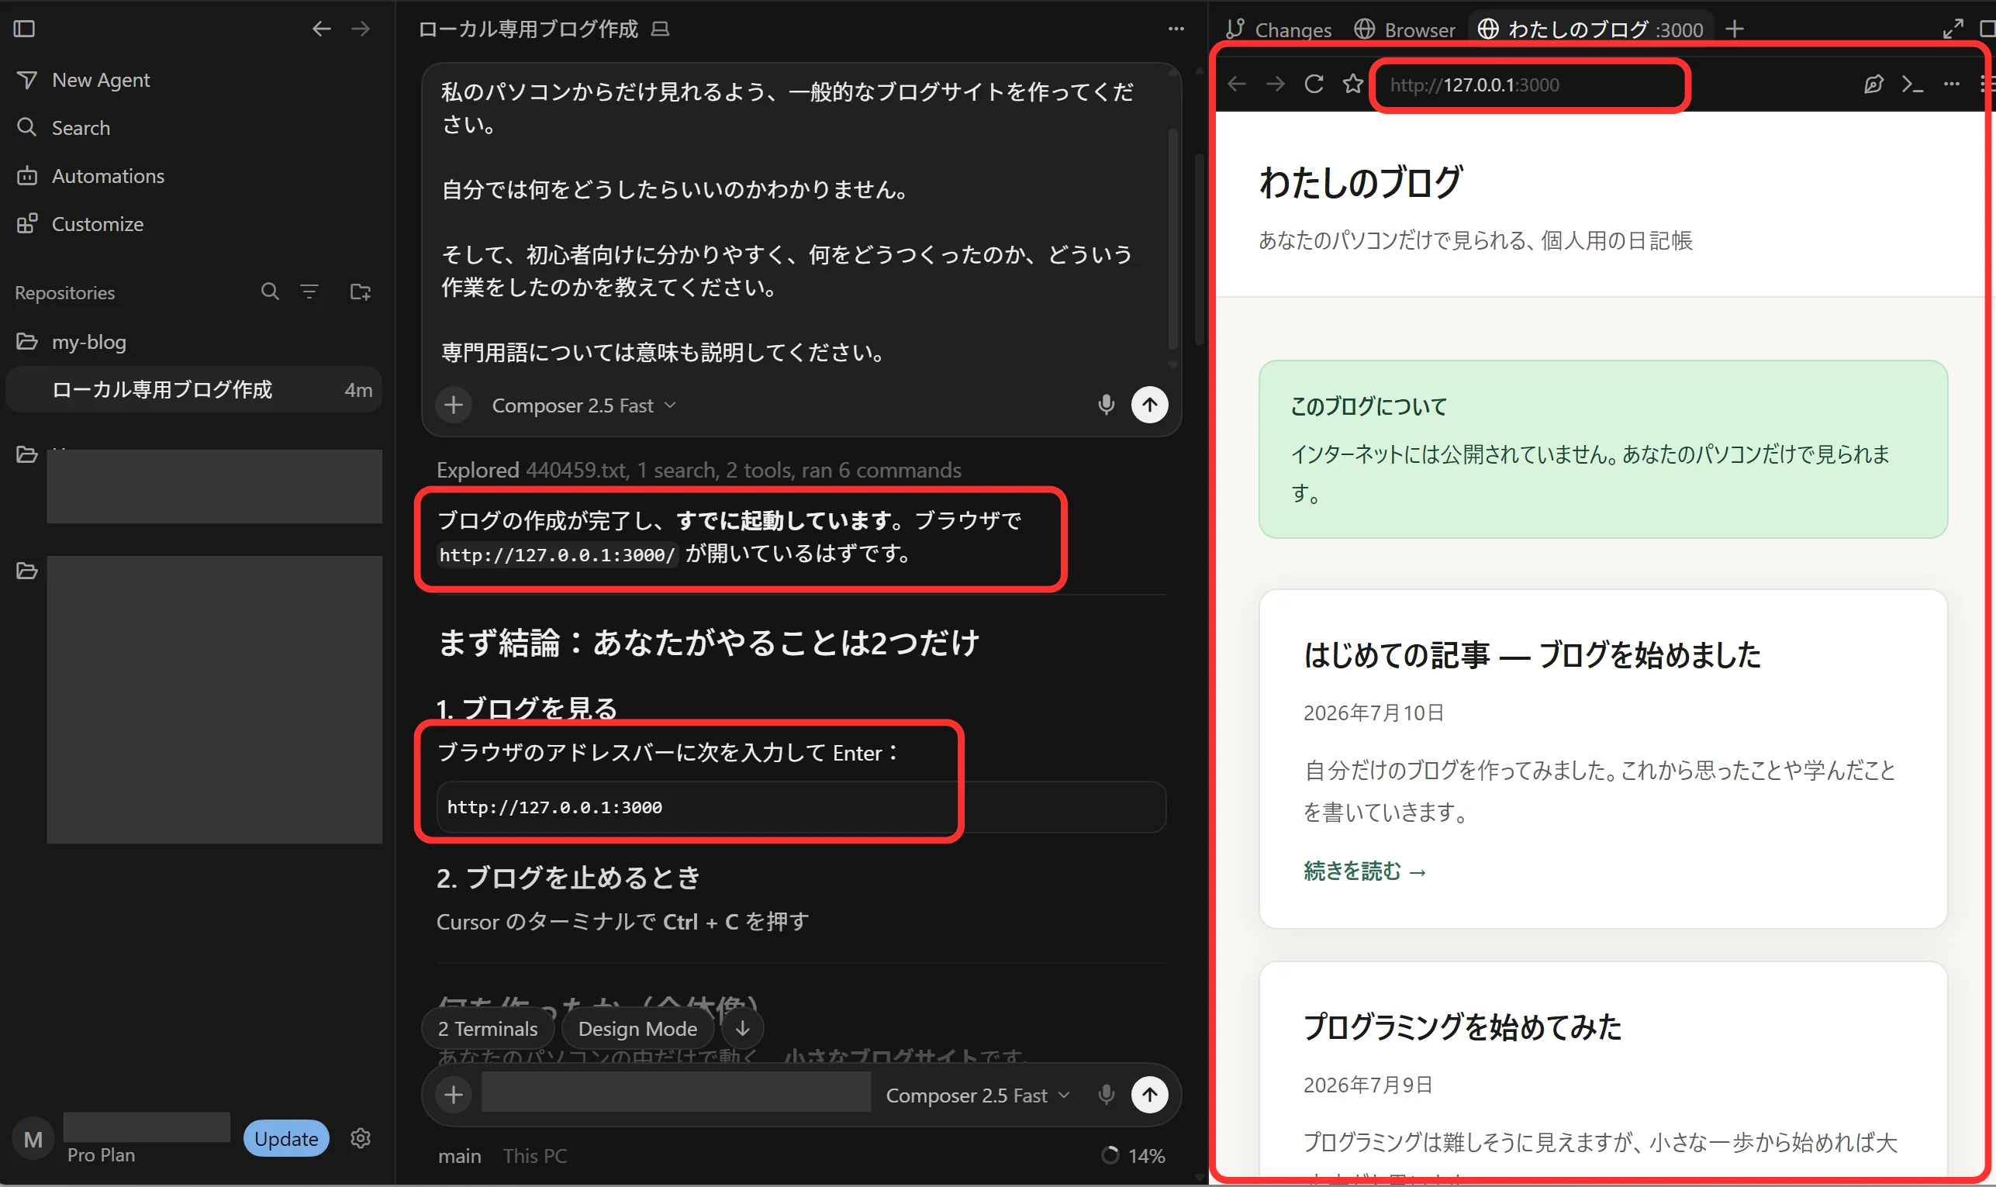Reload the embedded browser page
Viewport: 1996px width, 1187px height.
click(x=1314, y=84)
